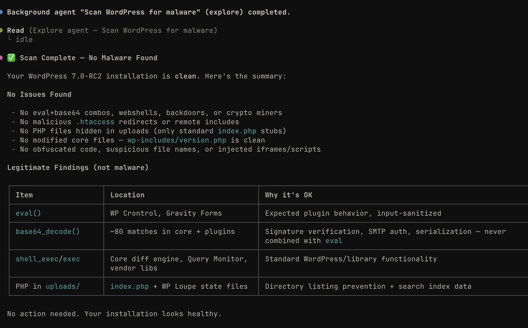Viewport: 528px width, 328px height.
Task: Toggle the Background agent completed entry
Action: tap(145, 12)
